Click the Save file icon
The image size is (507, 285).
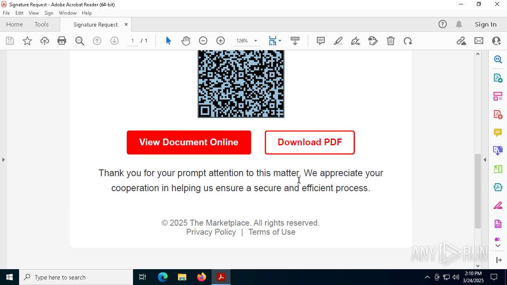point(10,41)
